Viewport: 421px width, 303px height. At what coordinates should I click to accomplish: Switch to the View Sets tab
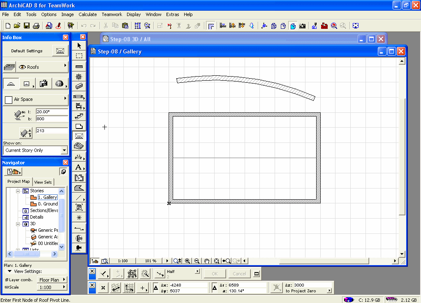[x=43, y=182]
